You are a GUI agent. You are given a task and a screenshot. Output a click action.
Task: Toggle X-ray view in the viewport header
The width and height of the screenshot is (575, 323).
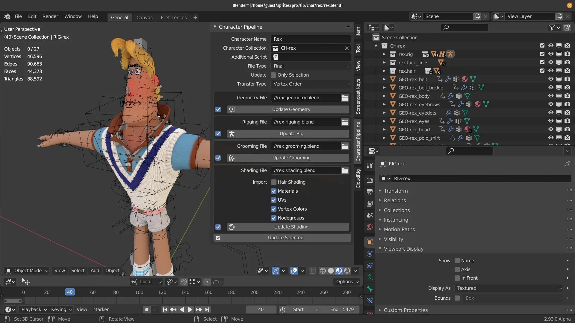312,271
